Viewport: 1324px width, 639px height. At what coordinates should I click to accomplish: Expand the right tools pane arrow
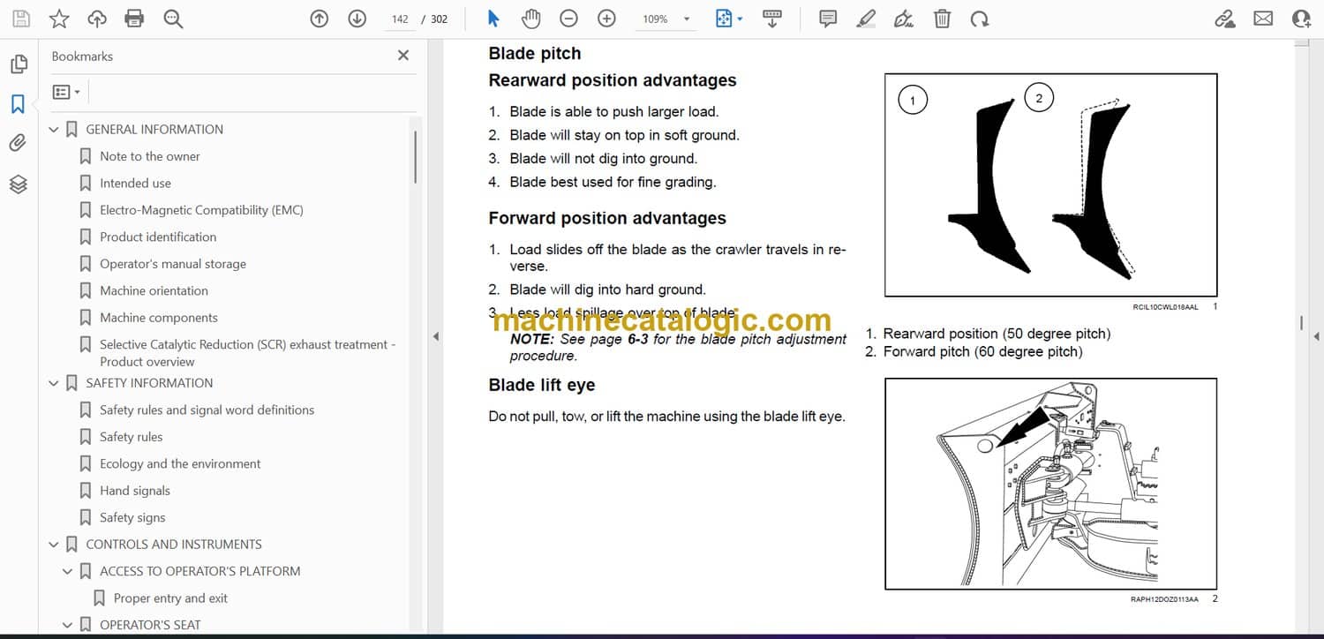(x=1316, y=336)
